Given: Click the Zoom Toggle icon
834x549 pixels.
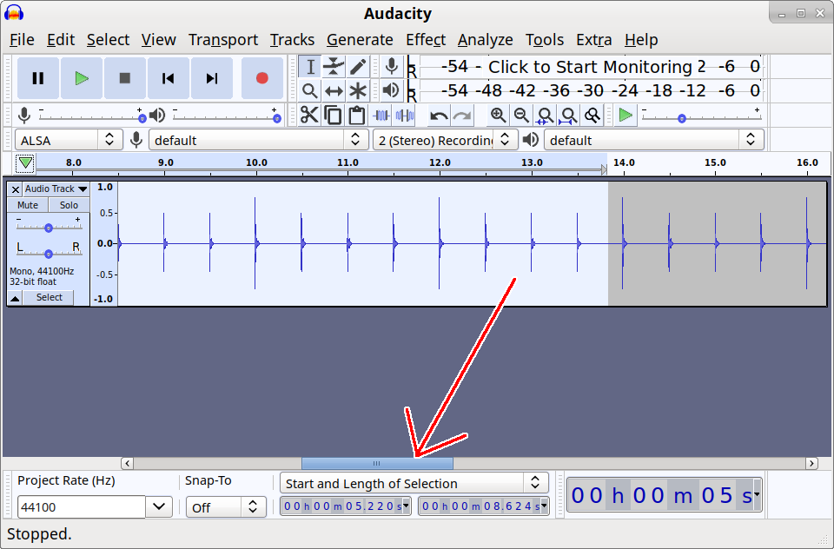Looking at the screenshot, I should click(592, 115).
